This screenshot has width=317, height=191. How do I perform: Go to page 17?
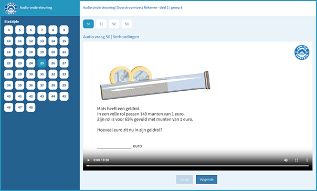(x=20, y=52)
